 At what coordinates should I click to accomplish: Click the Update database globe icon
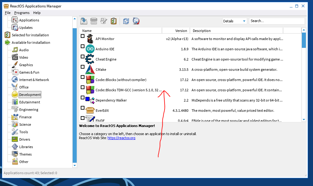(136, 21)
